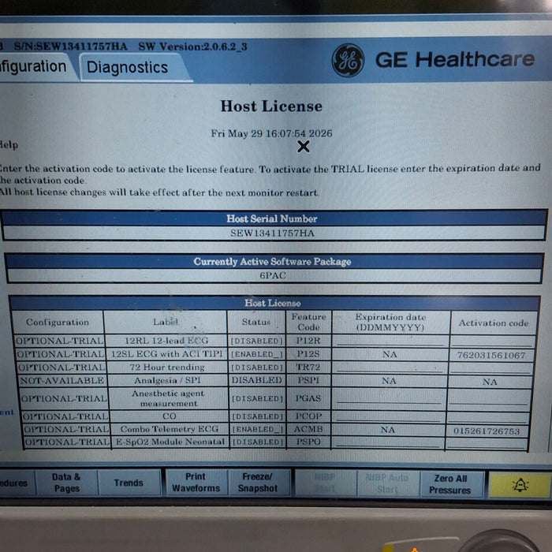Click the 6PAC software package value
Image resolution: width=552 pixels, height=552 pixels.
pyautogui.click(x=273, y=275)
